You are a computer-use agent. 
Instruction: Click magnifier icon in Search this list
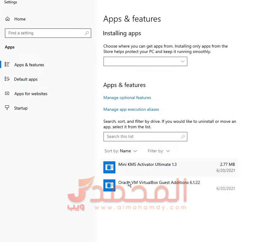click(x=183, y=137)
